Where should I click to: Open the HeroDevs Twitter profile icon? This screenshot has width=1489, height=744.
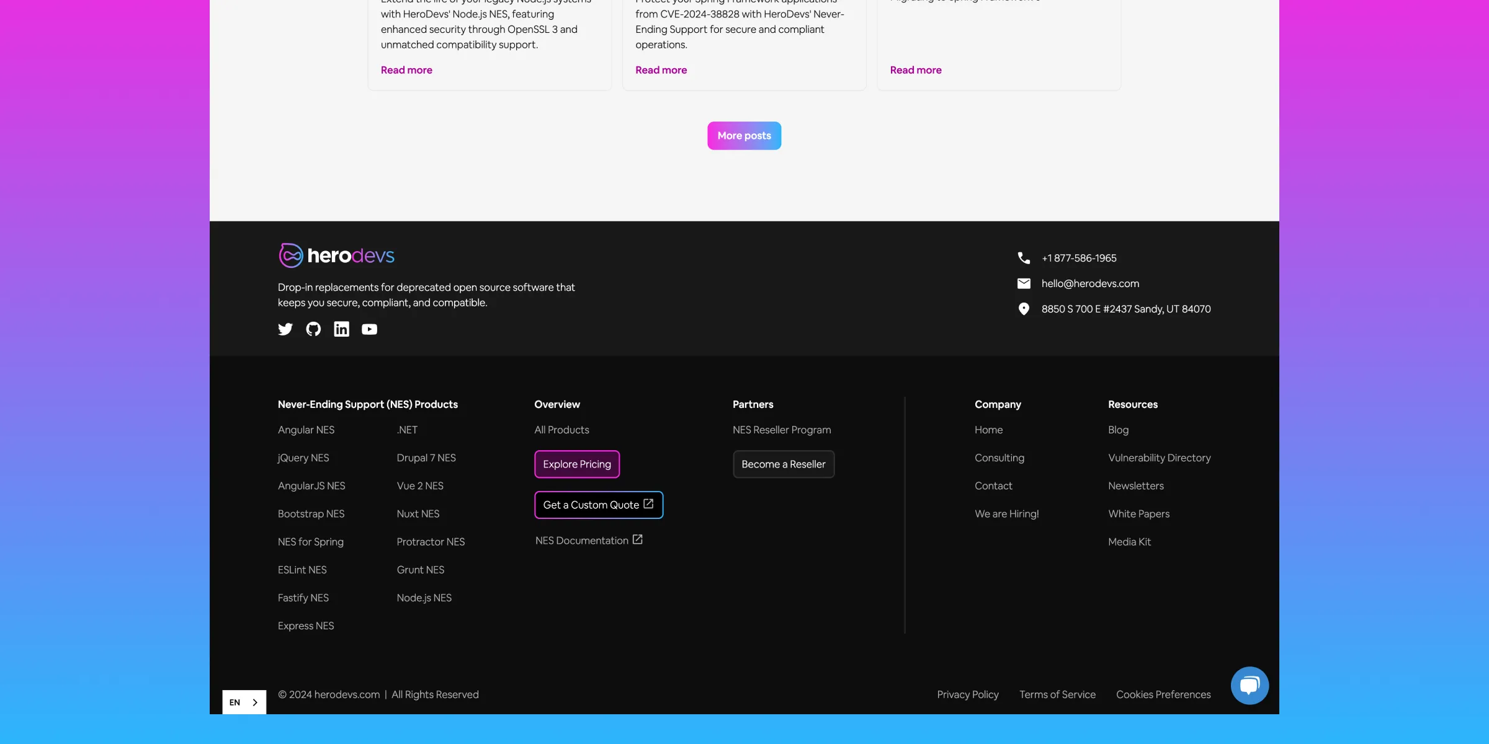[285, 329]
